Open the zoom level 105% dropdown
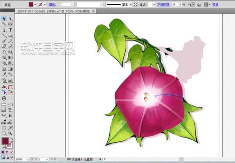 27,159
